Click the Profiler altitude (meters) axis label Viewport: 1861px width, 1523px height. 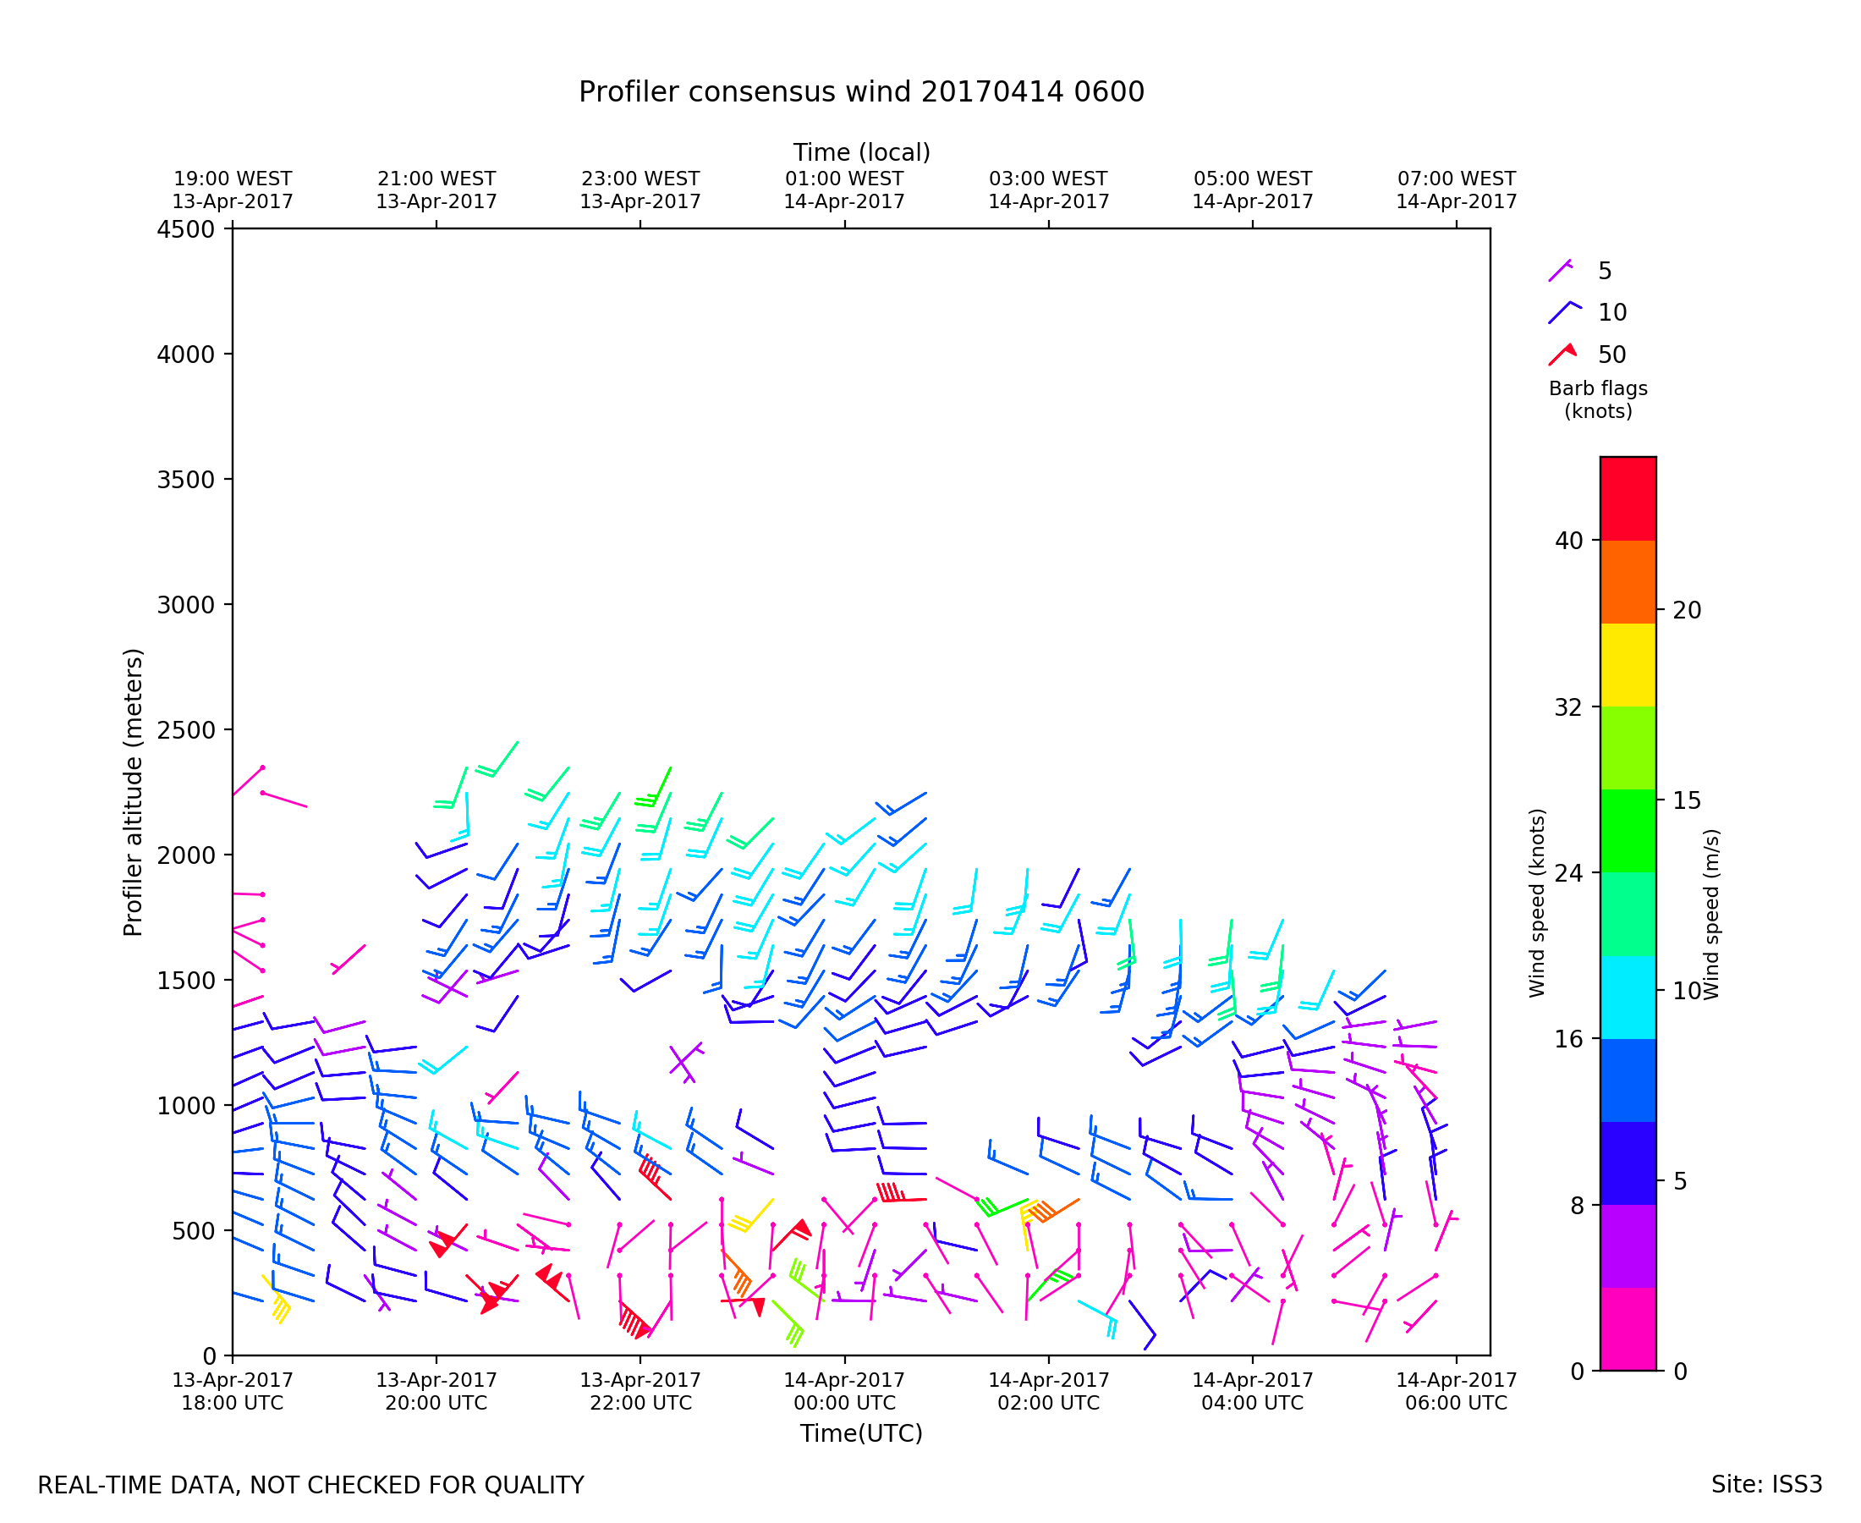tap(133, 791)
